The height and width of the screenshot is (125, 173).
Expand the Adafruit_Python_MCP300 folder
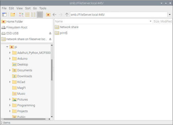pyautogui.click(x=10, y=53)
